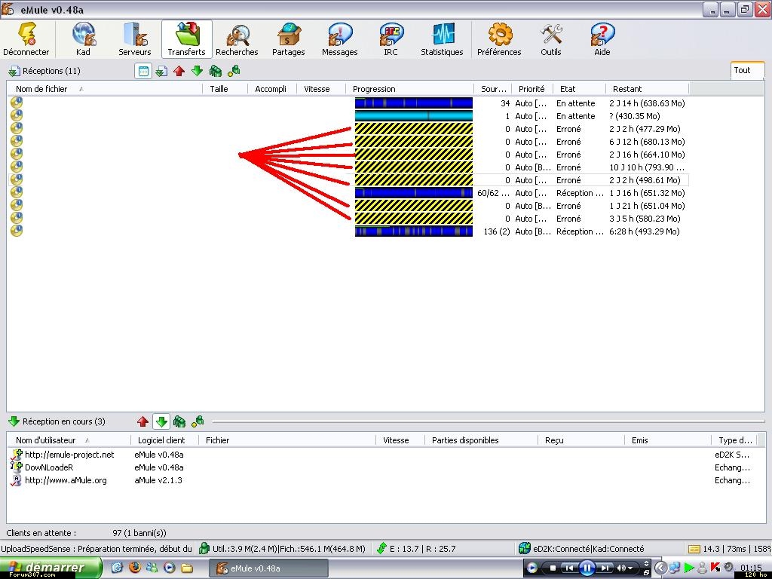Select file icon of the 638.63 Mo download

click(x=17, y=103)
